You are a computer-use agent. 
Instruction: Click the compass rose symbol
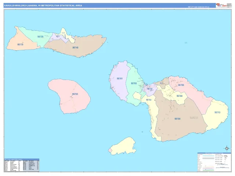[227, 148]
